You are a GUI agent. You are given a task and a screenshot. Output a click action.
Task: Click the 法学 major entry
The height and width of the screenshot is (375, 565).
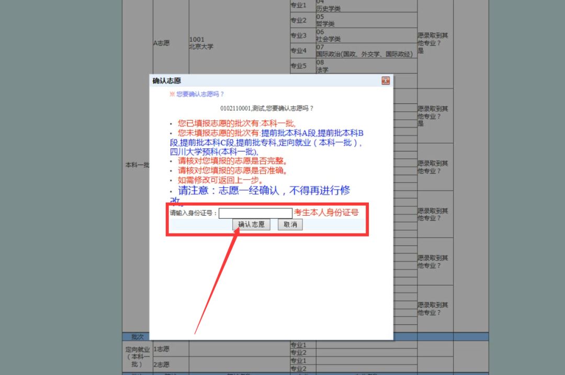point(322,69)
